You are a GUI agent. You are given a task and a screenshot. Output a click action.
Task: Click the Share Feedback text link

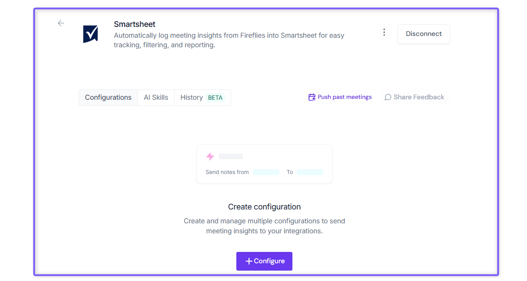419,97
